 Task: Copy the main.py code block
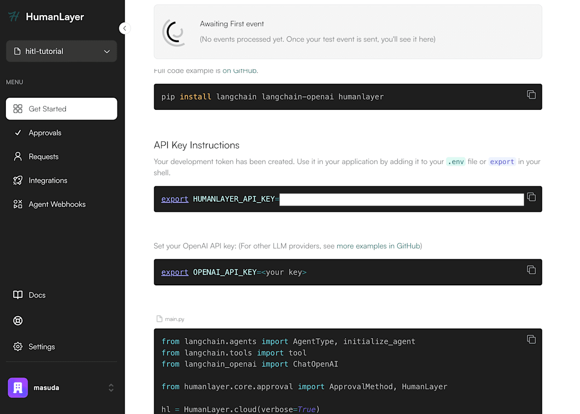point(531,340)
